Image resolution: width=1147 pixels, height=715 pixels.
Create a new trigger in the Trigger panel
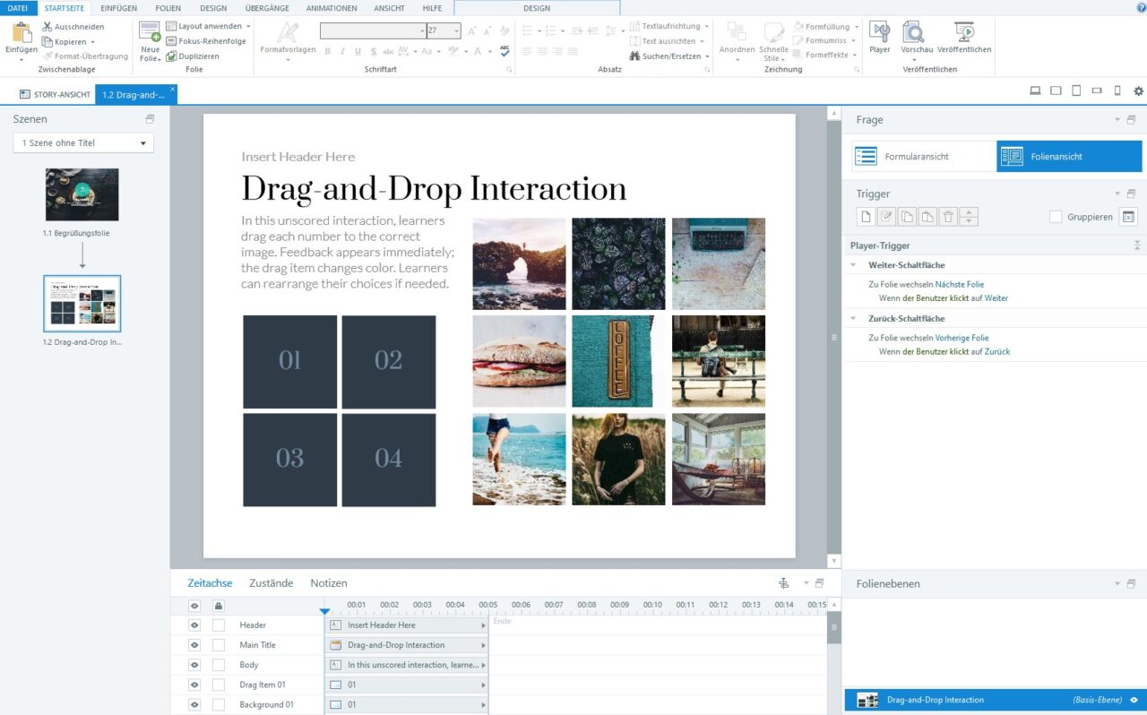point(867,216)
